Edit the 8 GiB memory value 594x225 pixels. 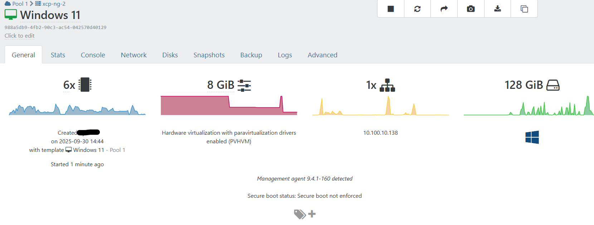pyautogui.click(x=220, y=85)
